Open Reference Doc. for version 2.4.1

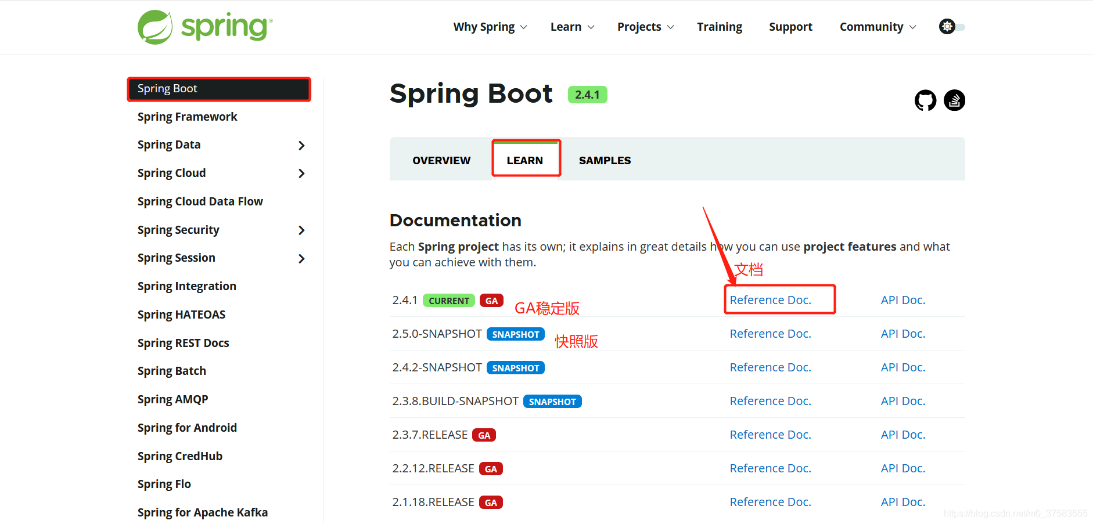point(770,300)
